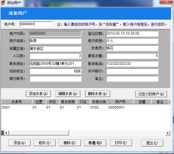
Task: Edit the 所属区域 field 浦东新区
Action: pyautogui.click(x=55, y=49)
